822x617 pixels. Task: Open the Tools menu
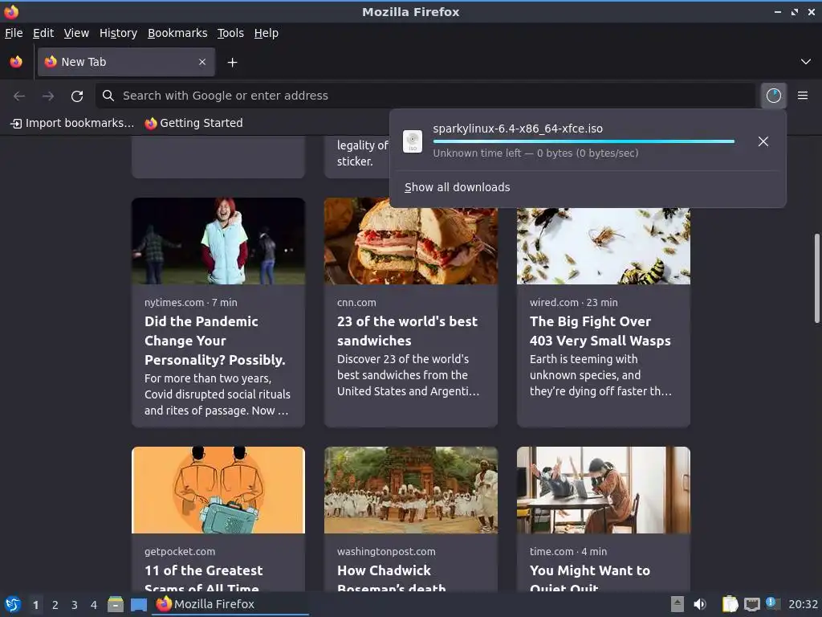click(230, 33)
